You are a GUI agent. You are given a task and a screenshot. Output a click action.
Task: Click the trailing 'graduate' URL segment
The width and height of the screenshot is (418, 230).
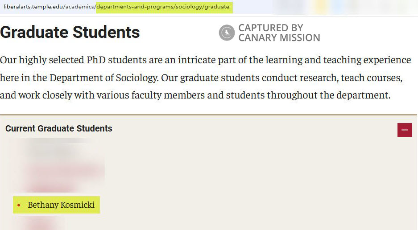(x=217, y=7)
